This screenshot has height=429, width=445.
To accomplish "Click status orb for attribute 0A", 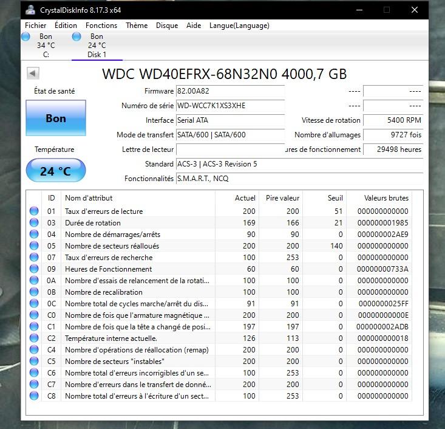I will click(34, 280).
